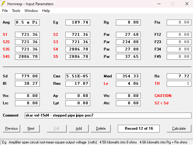Click the Atc input field
The image size is (193, 145).
128,103
